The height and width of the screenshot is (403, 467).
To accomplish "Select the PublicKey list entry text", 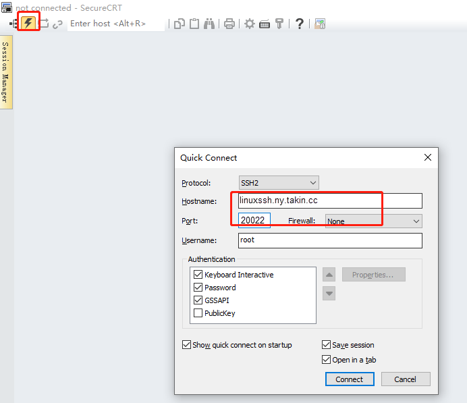I will click(x=220, y=313).
